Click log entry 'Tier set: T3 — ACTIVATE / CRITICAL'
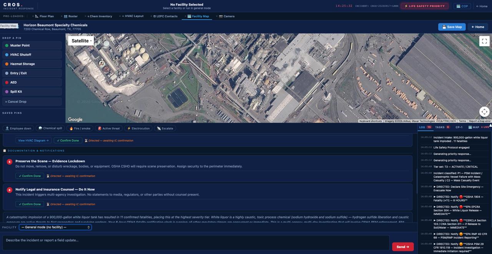492x254 pixels. [x=455, y=167]
